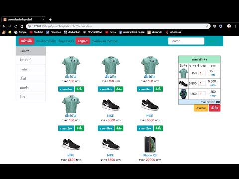
Task: Select เสื้อผ้า category in sidebar
Action: (31, 78)
